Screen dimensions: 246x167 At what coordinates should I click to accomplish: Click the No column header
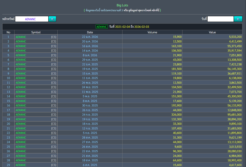point(8,32)
